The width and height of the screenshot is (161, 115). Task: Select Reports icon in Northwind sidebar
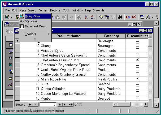pos(10,65)
